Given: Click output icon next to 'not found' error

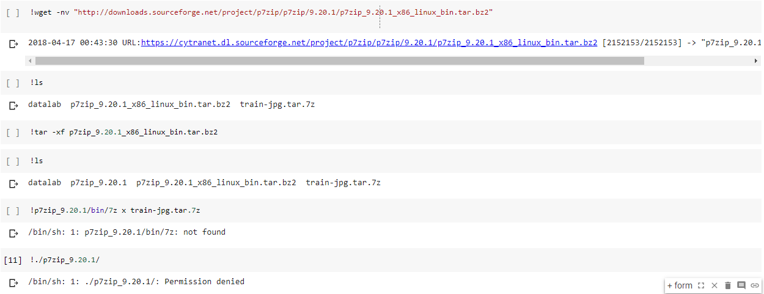Looking at the screenshot, I should point(13,233).
